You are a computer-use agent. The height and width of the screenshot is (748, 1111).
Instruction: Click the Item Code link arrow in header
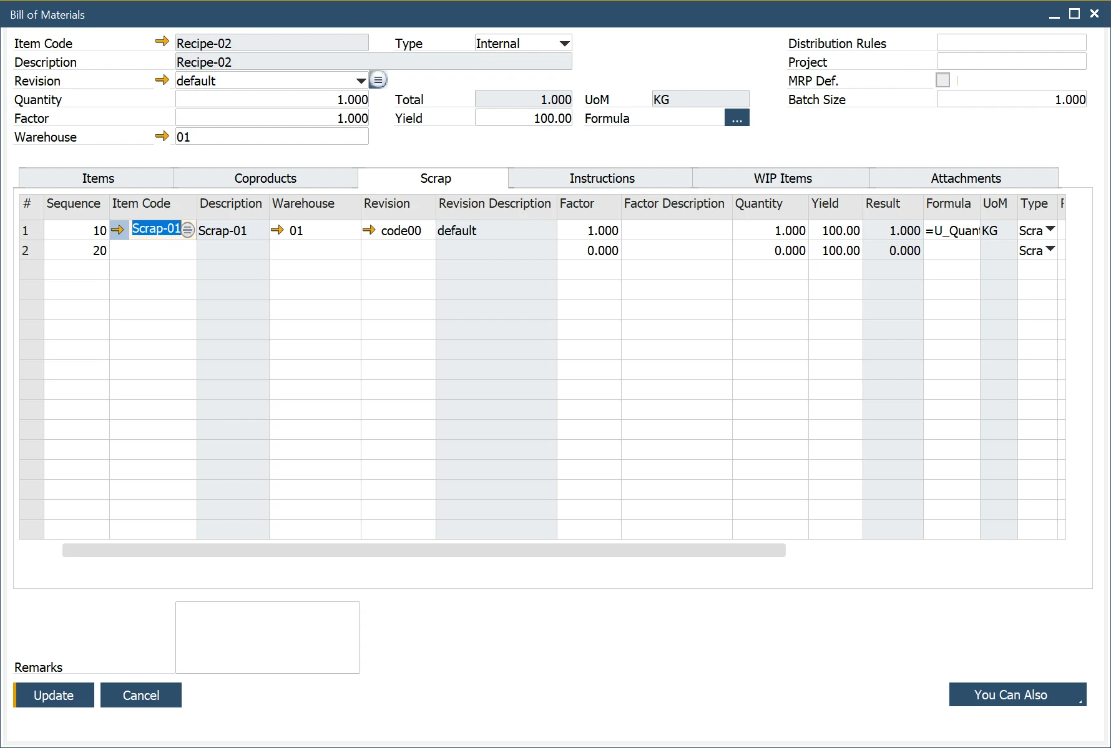[x=162, y=42]
